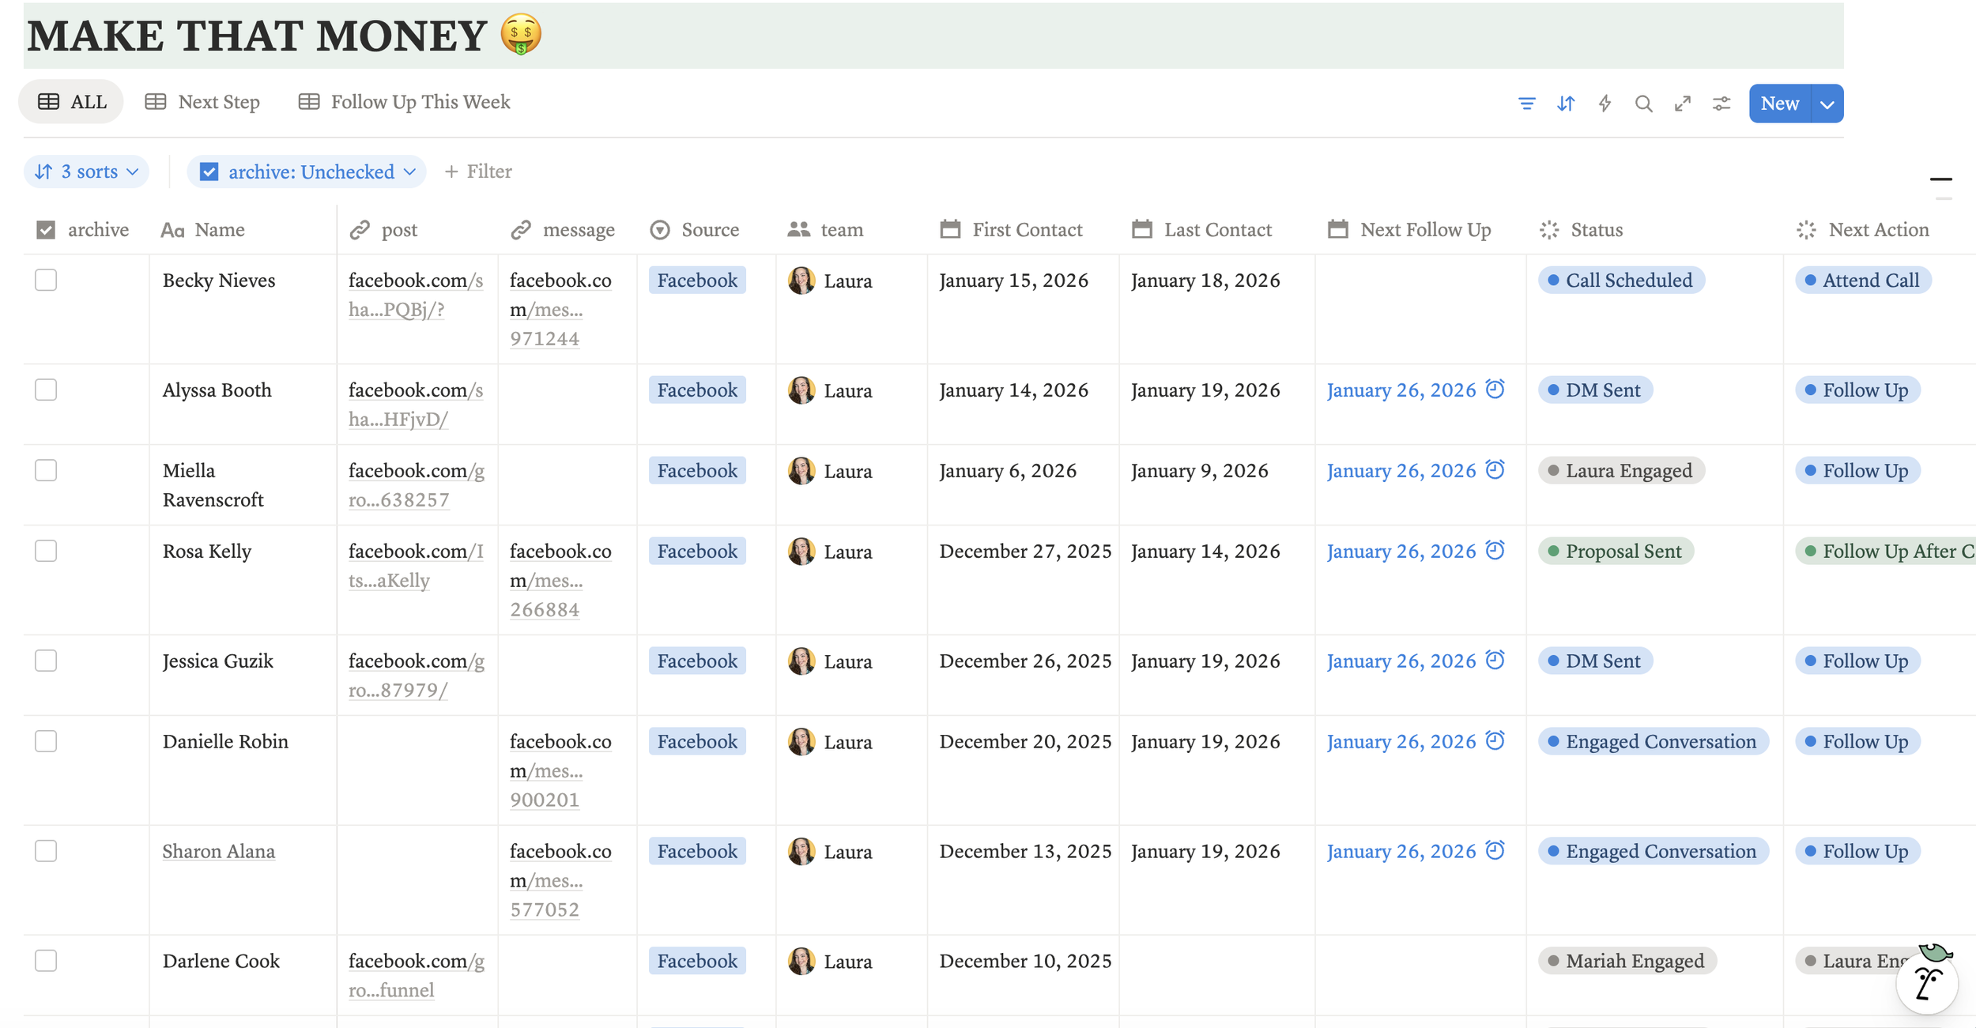Open Sharon Alana page link
This screenshot has width=1976, height=1028.
tap(219, 851)
